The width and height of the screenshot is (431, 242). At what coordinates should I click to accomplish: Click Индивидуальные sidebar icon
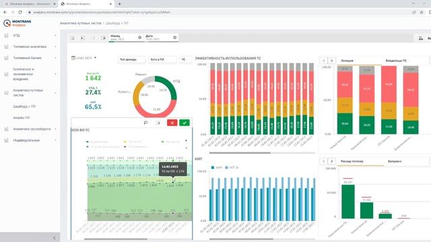pyautogui.click(x=7, y=140)
